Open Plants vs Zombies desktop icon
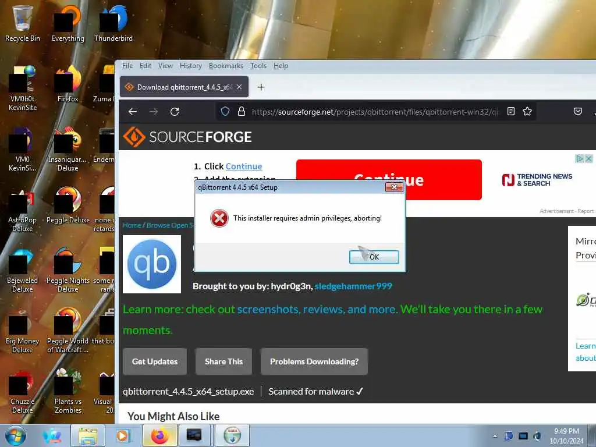The width and height of the screenshot is (596, 447). coord(68,391)
